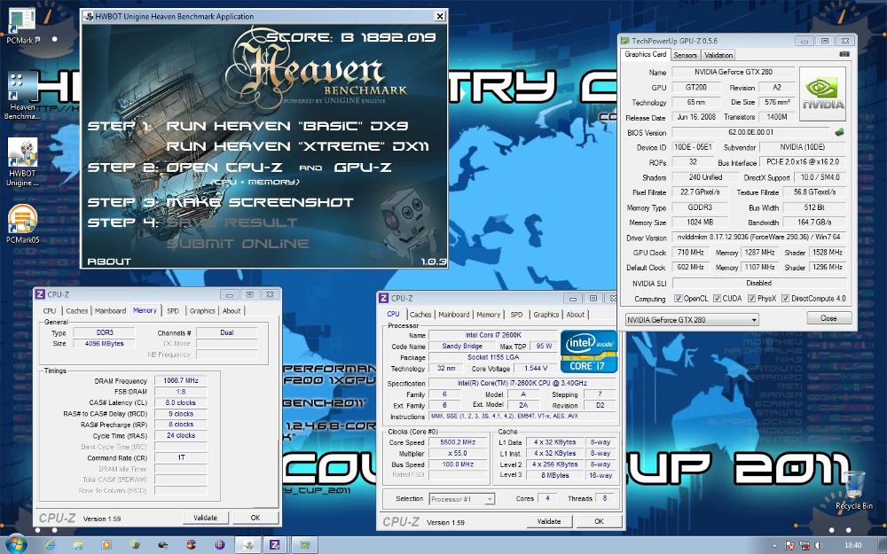Click the GPU-Z title bar app icon

[x=625, y=41]
